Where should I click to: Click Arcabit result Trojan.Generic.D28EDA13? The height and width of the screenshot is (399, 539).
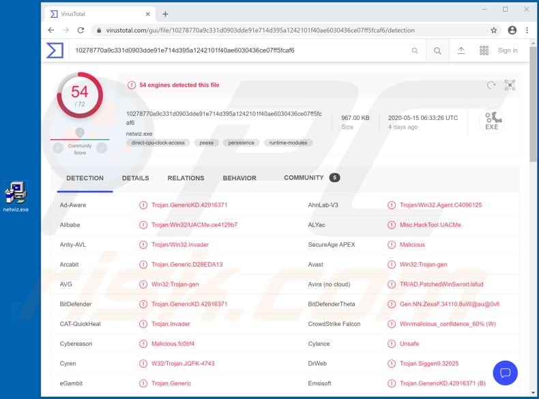coord(187,264)
